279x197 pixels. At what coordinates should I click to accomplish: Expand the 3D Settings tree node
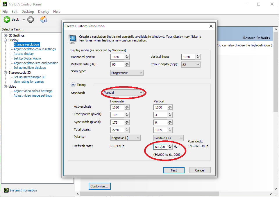pos(5,35)
